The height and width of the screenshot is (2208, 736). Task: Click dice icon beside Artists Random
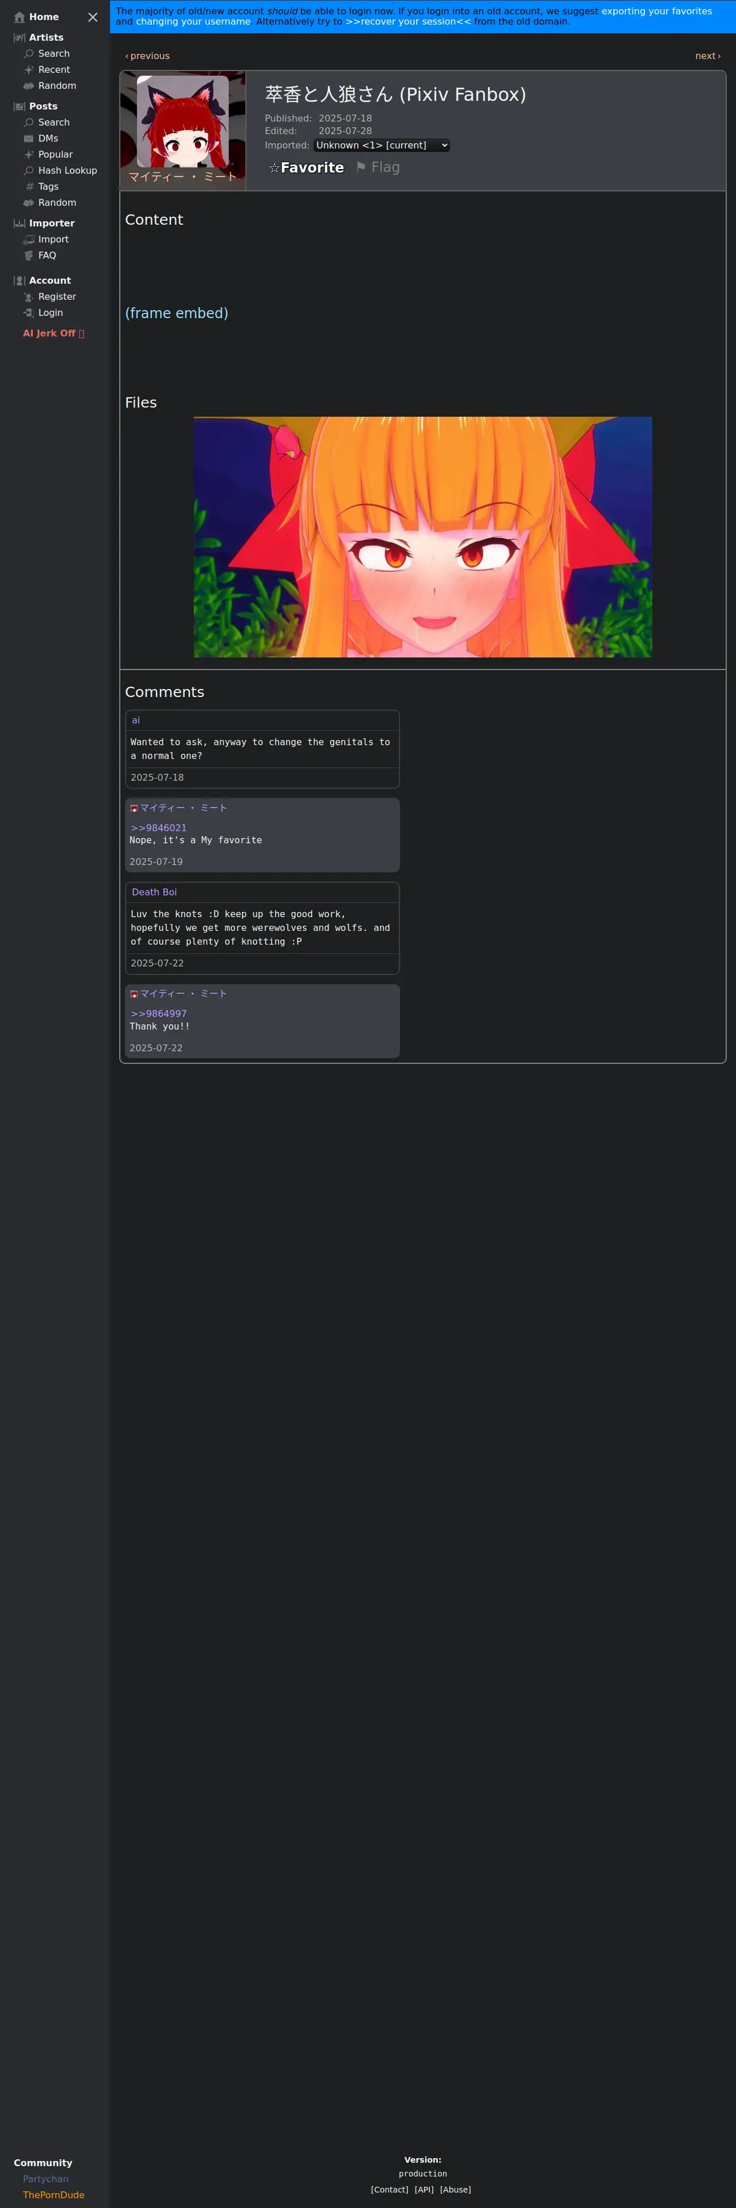tap(29, 86)
